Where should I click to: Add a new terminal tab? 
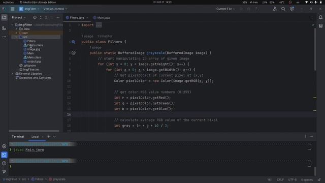pyautogui.click(x=49, y=137)
